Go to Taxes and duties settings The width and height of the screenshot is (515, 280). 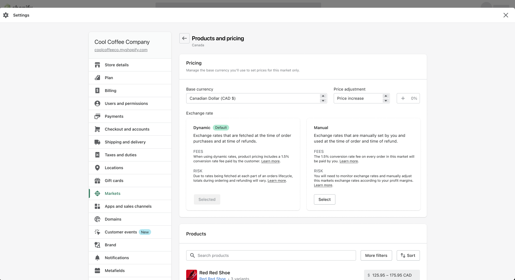pos(121,155)
